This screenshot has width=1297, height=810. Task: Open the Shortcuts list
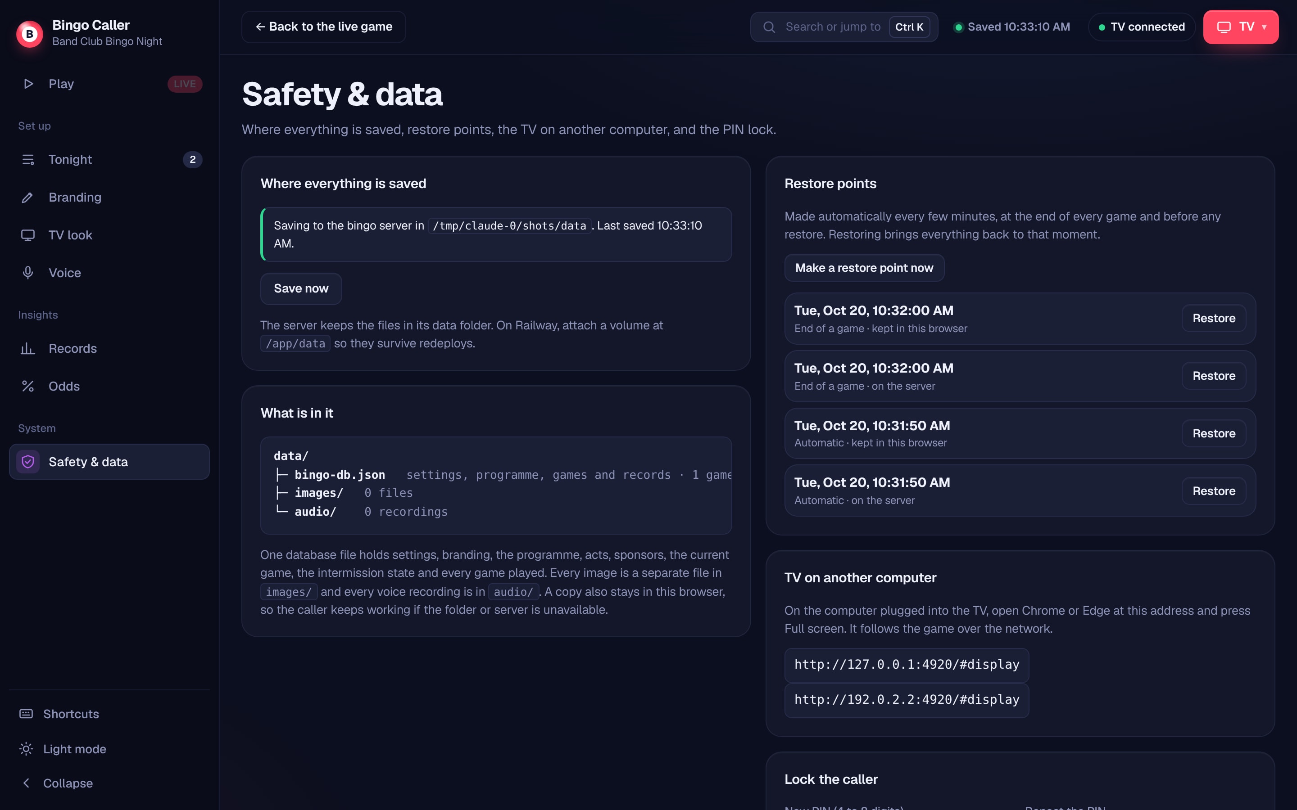click(x=109, y=714)
